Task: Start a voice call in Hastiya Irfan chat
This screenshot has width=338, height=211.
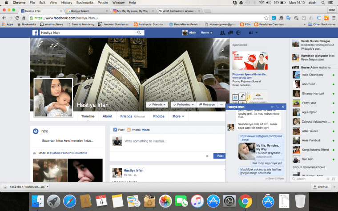Action: point(278,107)
